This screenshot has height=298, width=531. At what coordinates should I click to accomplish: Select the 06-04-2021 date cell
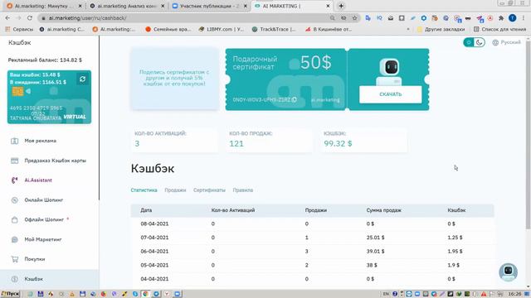tap(154, 252)
